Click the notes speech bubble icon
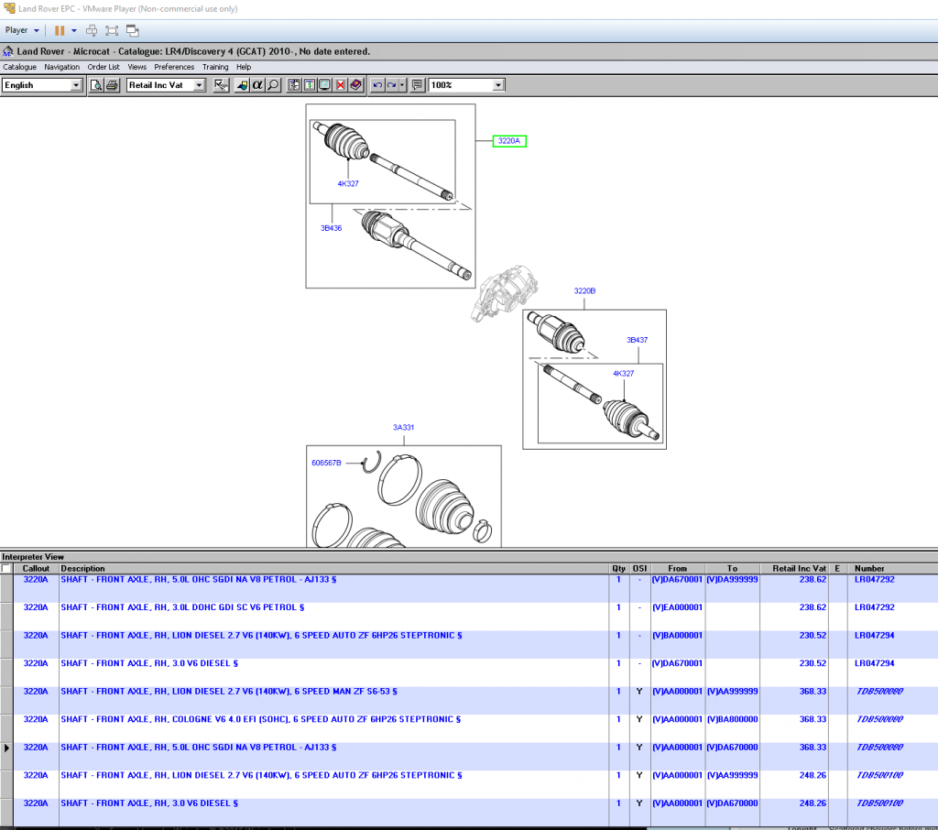Screen dimensions: 938x830 [x=417, y=85]
